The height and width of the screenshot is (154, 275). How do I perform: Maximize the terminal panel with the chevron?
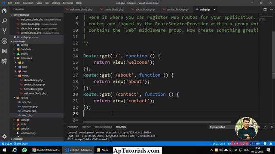click(265, 127)
